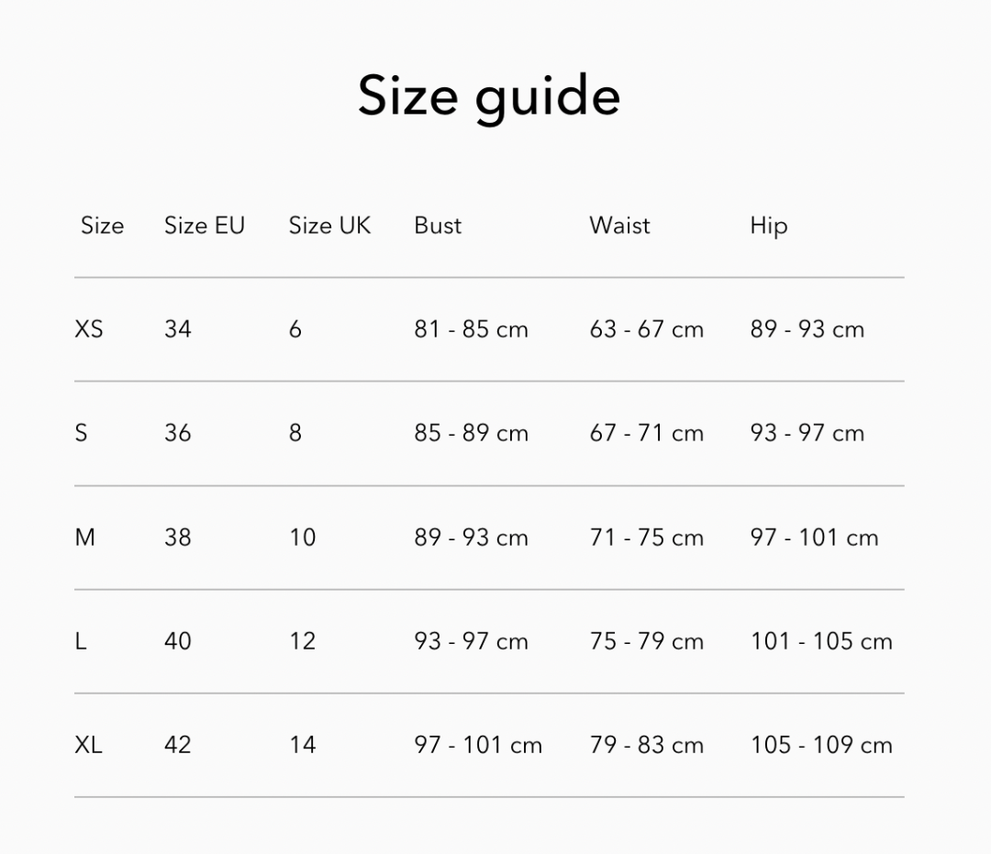The image size is (991, 854).
Task: Select the Size UK column header
Action: pyautogui.click(x=330, y=226)
